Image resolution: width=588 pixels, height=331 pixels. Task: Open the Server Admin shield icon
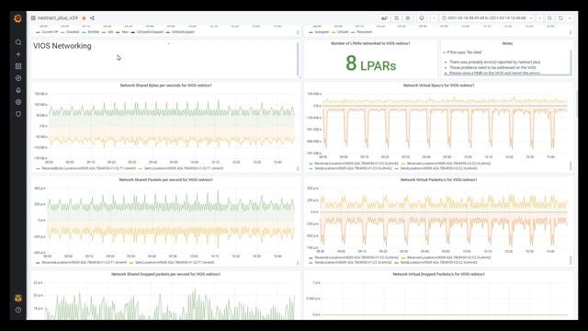click(x=18, y=114)
